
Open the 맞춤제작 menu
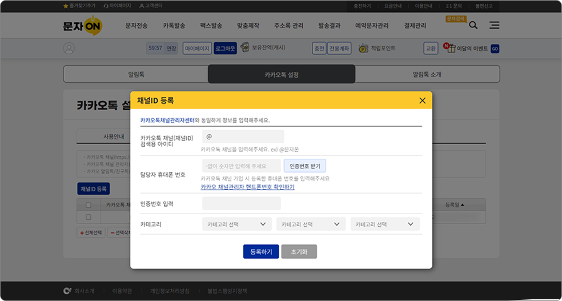248,26
